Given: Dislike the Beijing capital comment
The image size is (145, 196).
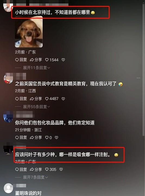Looking at the screenshot, I should tap(63, 60).
